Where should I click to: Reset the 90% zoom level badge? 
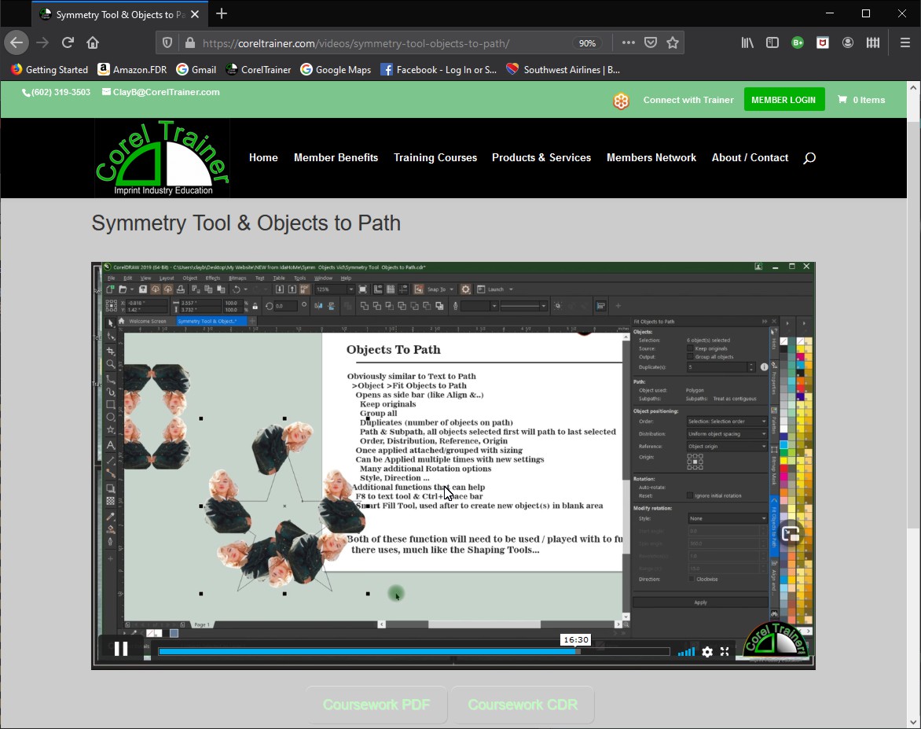[x=587, y=43]
